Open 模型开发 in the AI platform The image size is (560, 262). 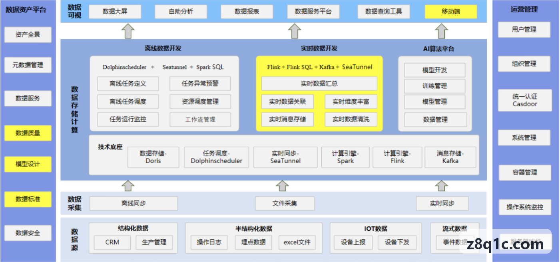click(x=435, y=70)
